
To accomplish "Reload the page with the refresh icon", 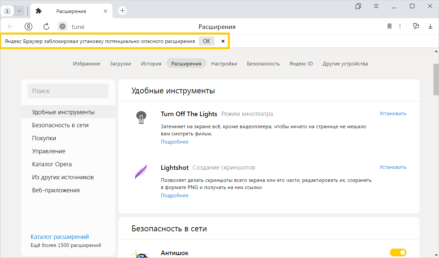I will (46, 27).
